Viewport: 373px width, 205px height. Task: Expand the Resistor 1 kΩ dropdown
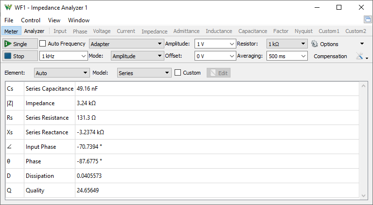coord(286,44)
